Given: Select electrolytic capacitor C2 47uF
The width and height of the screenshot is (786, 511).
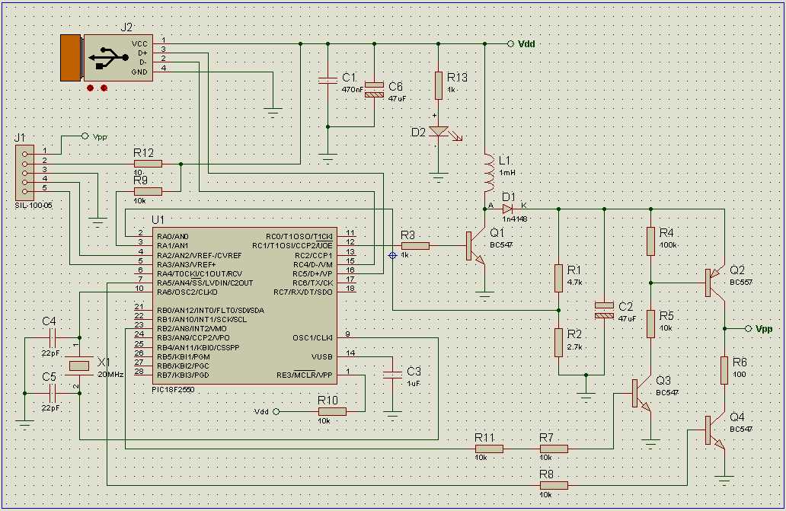Looking at the screenshot, I should coord(604,310).
